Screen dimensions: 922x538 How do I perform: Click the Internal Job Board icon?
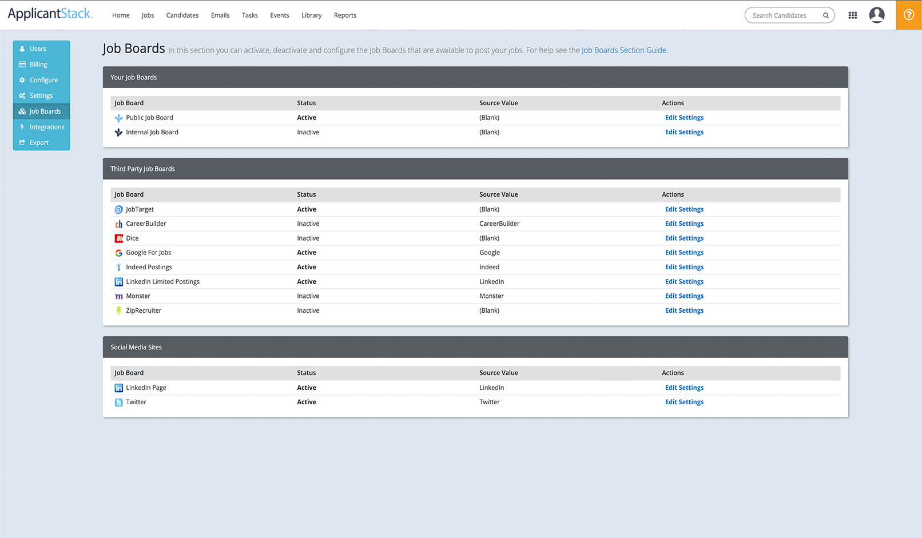(x=119, y=133)
